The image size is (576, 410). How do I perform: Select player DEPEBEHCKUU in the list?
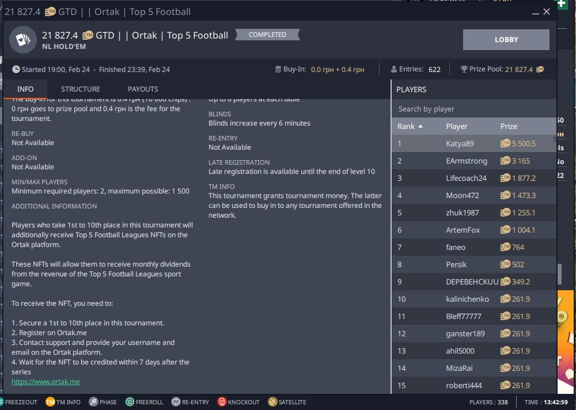pyautogui.click(x=474, y=282)
